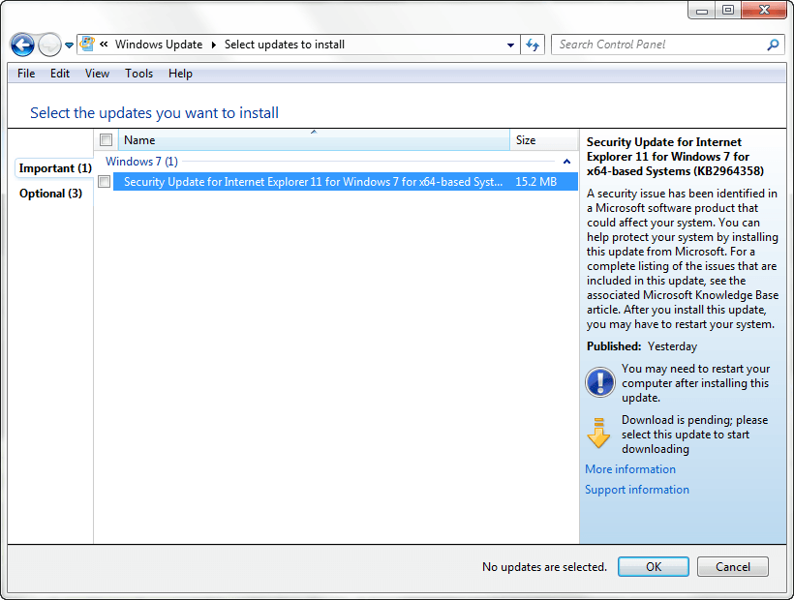Open the More information link
Image resolution: width=794 pixels, height=600 pixels.
630,469
